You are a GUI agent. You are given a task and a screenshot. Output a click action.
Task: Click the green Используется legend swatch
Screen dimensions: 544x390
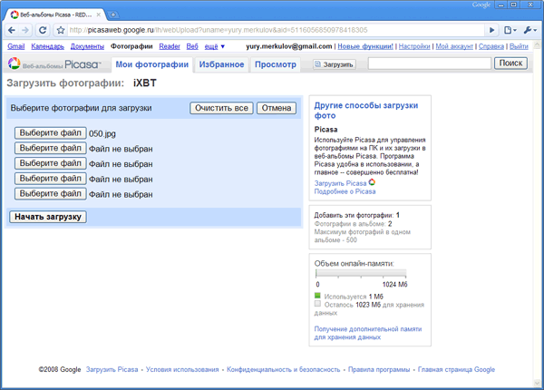[317, 296]
